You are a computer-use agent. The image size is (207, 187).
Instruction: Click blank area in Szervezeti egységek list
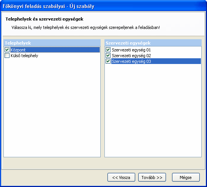[x=153, y=110]
